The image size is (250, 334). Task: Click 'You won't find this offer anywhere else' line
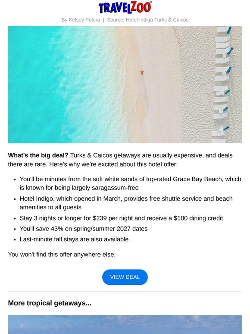pos(62,254)
